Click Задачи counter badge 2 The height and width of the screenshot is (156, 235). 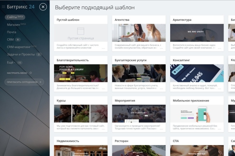[39, 54]
